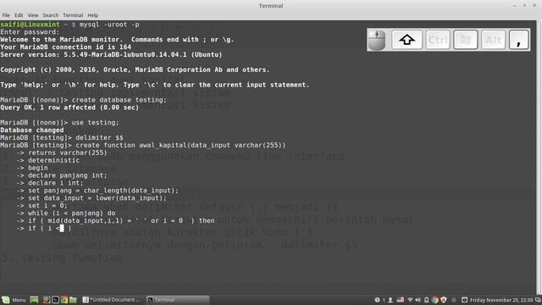542x305 pixels.
Task: Open the Terminal menu in menu bar
Action: click(73, 15)
